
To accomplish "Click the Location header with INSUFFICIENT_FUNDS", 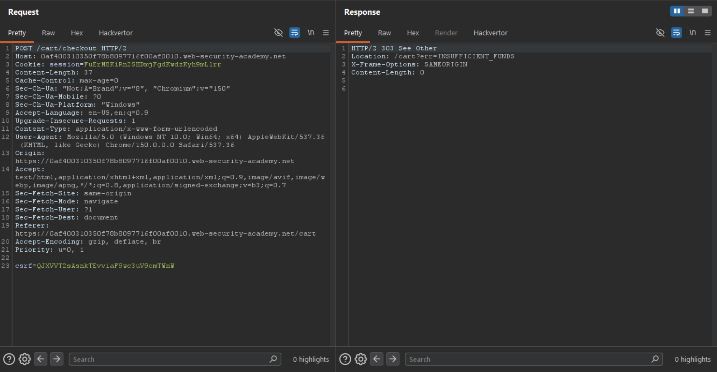I will pos(433,56).
